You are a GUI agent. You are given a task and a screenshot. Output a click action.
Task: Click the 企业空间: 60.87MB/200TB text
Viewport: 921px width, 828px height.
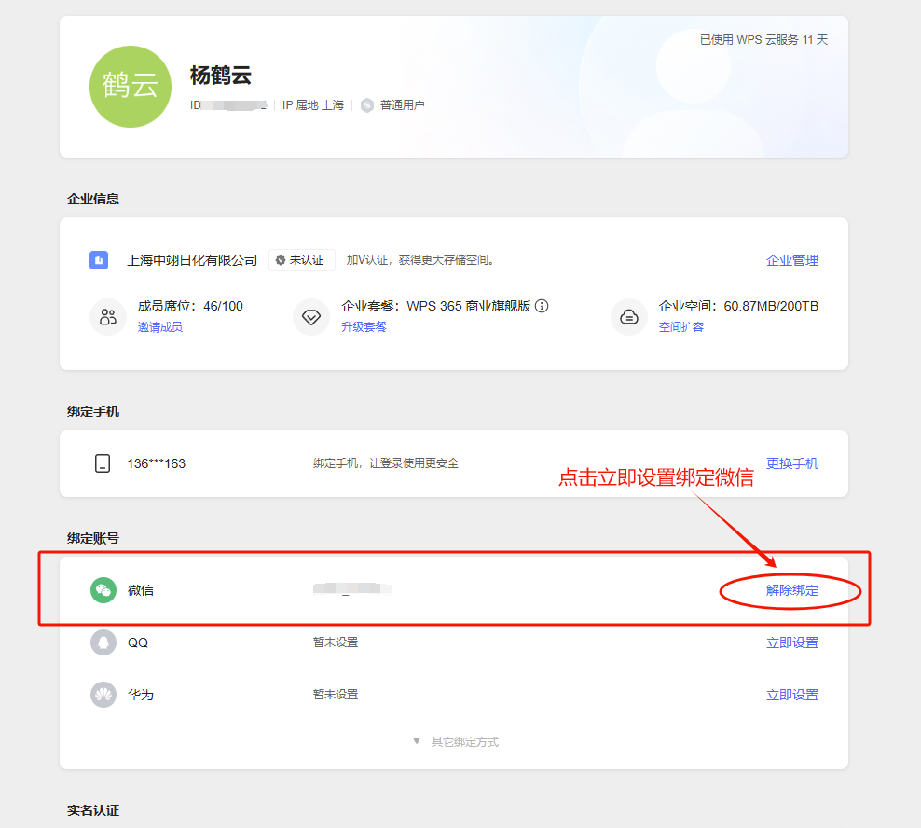coord(739,306)
